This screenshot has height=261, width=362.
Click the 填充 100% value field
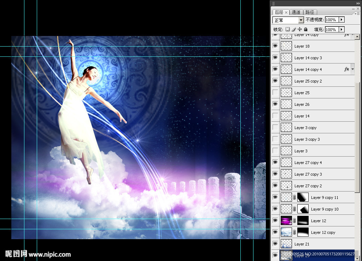[332, 30]
